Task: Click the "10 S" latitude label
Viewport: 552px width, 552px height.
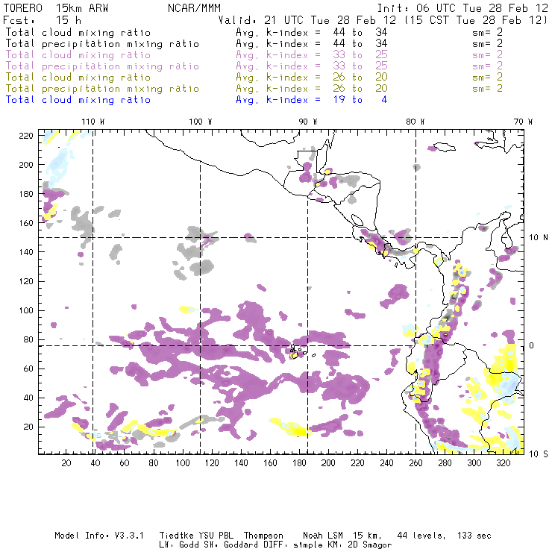Action: 539,454
